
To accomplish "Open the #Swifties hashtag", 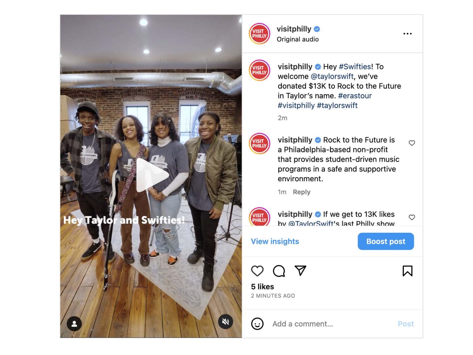I will coord(355,67).
